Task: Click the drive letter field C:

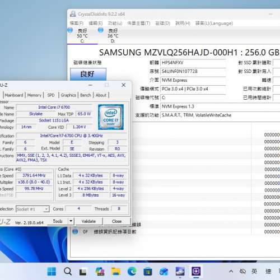Action: [193, 97]
